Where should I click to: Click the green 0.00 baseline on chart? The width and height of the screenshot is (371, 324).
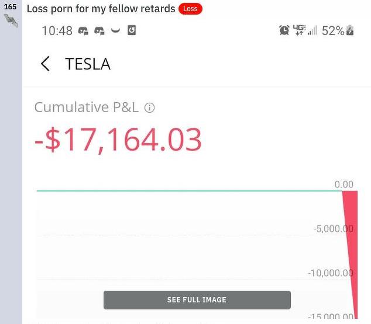click(x=187, y=190)
